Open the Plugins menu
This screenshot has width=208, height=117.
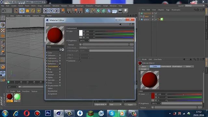pos(98,6)
